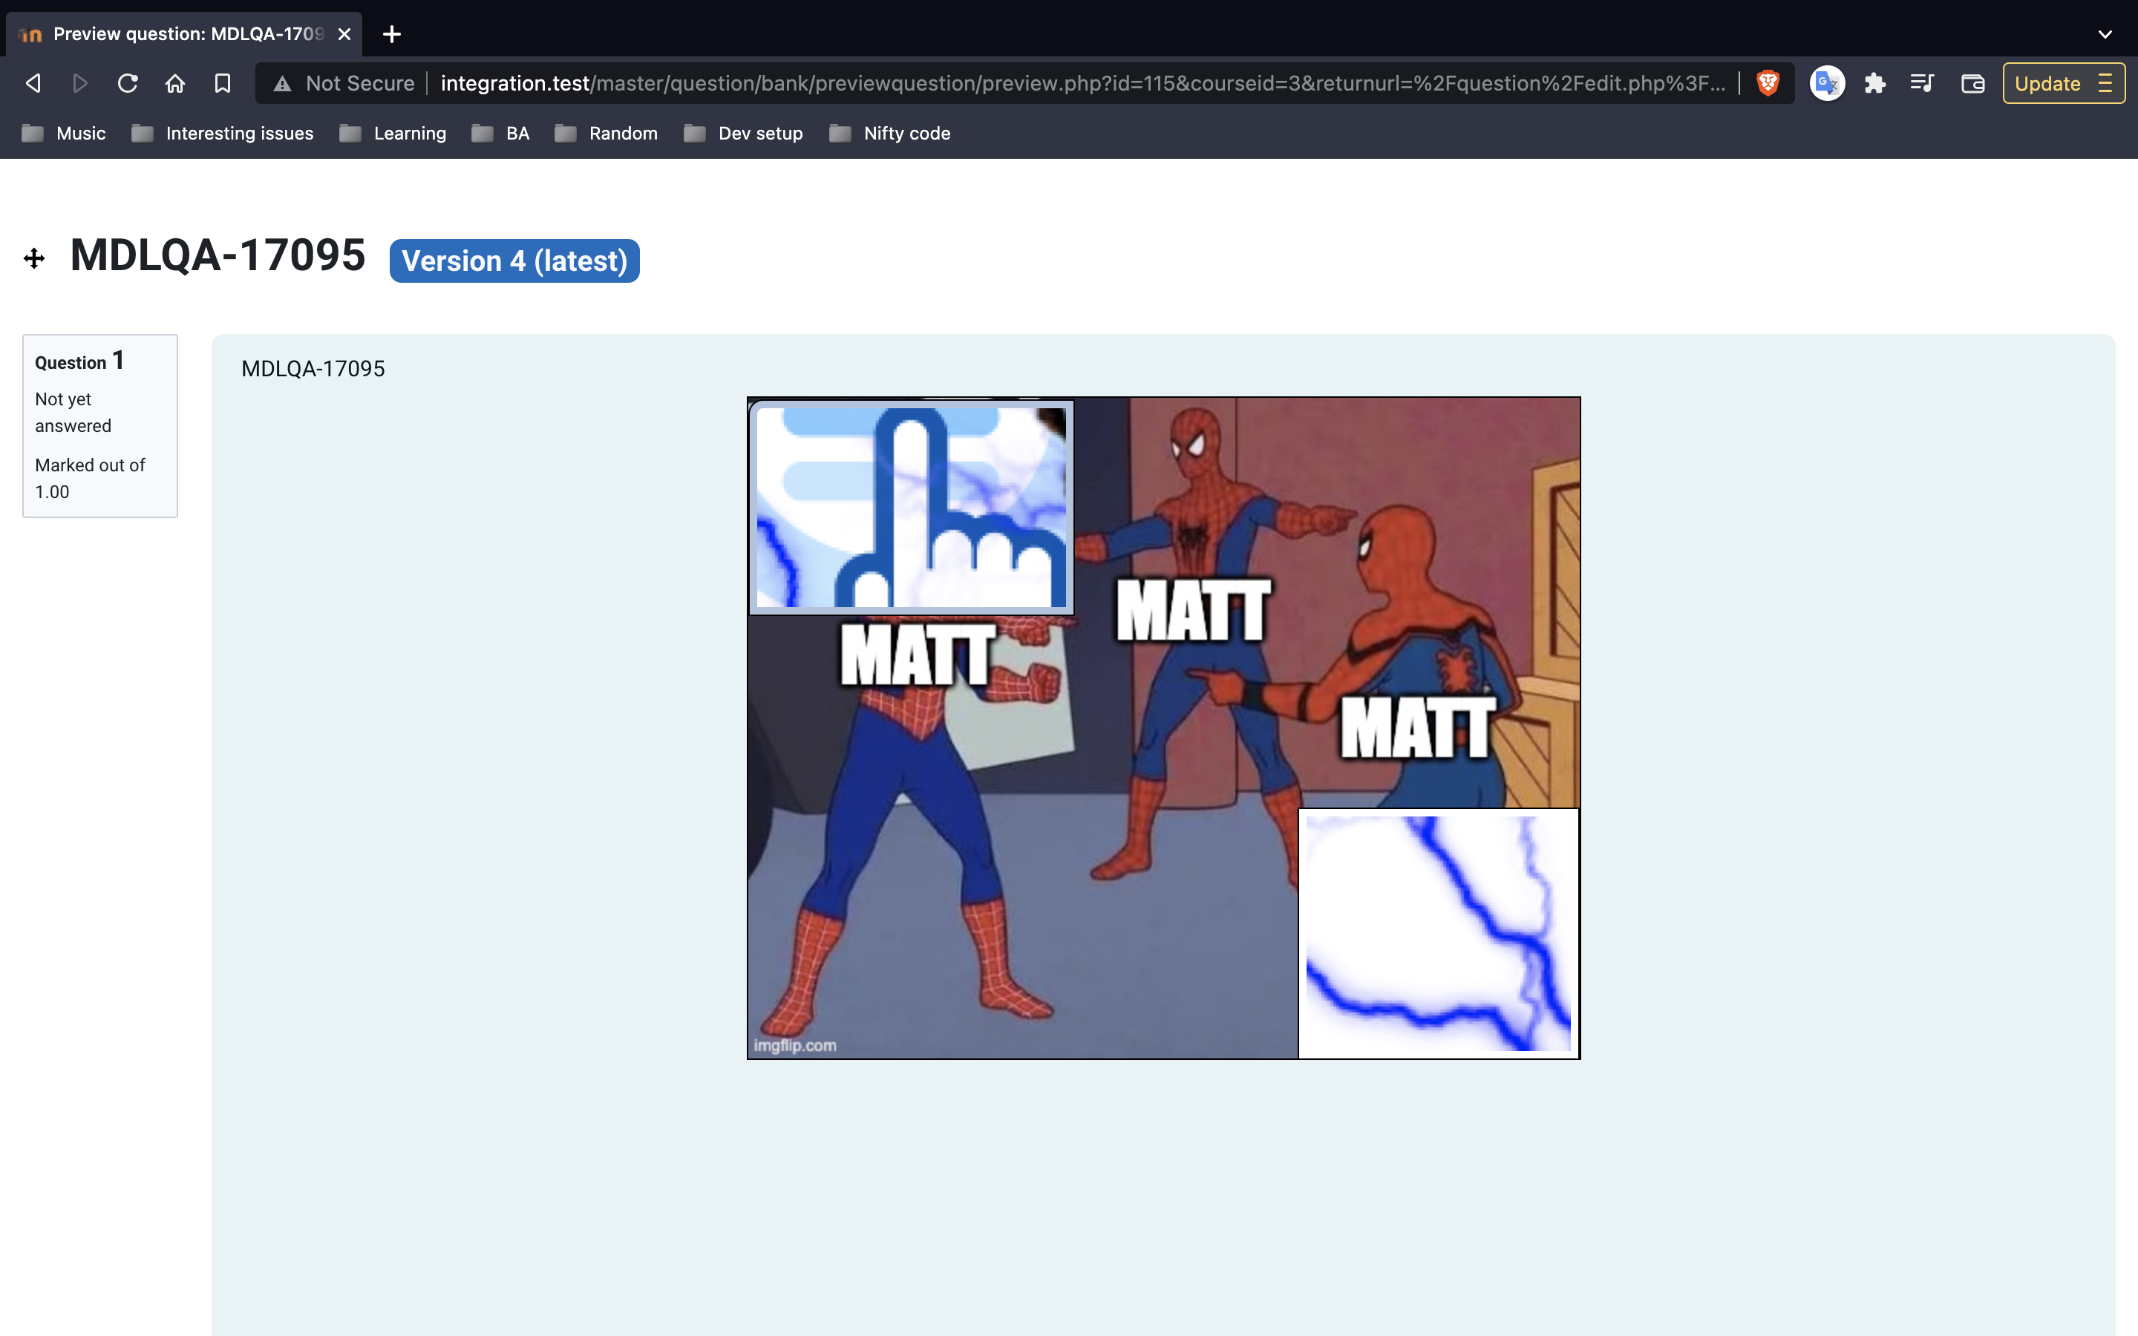Select the Preview question MDLQA-17095 tab
2138x1336 pixels.
[x=185, y=33]
